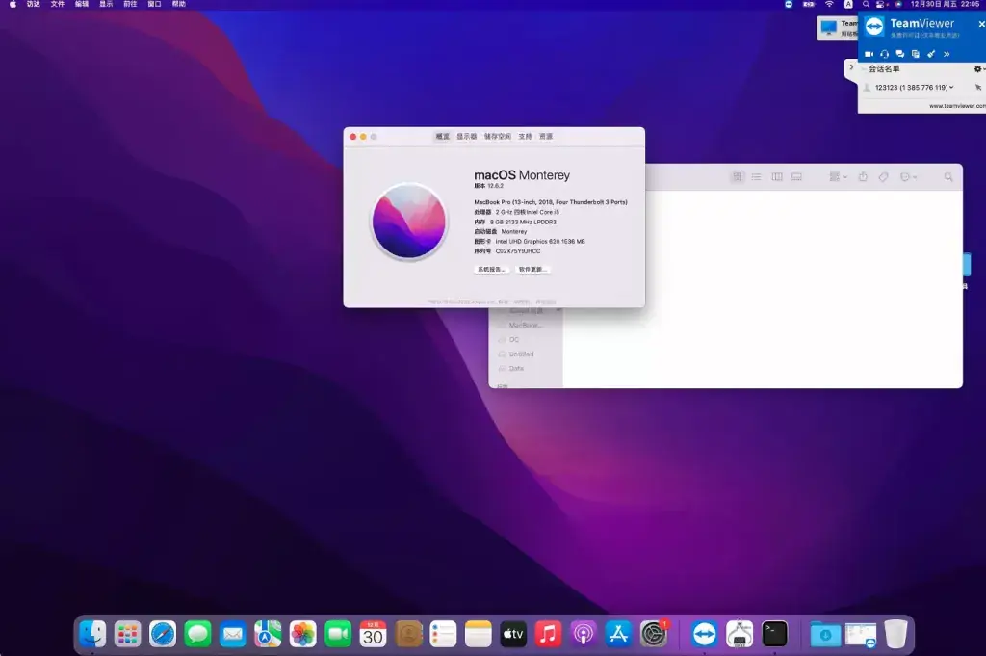Click the 软件更新 button
This screenshot has width=986, height=656.
pyautogui.click(x=532, y=269)
